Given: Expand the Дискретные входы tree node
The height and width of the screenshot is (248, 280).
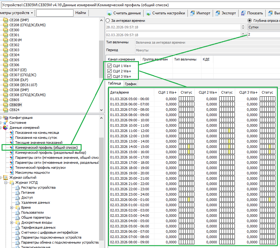Looking at the screenshot, I should [x=12, y=222].
